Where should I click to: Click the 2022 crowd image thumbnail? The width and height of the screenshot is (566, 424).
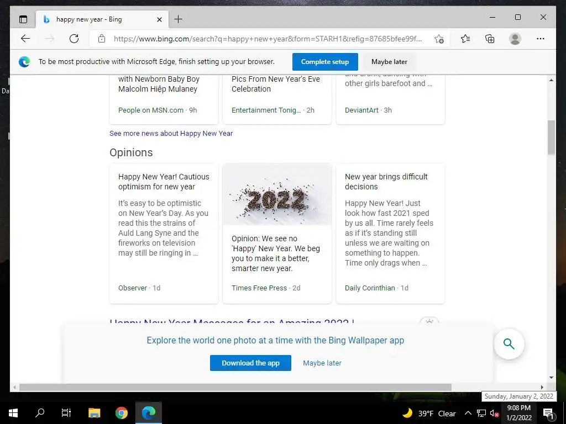[x=277, y=195]
